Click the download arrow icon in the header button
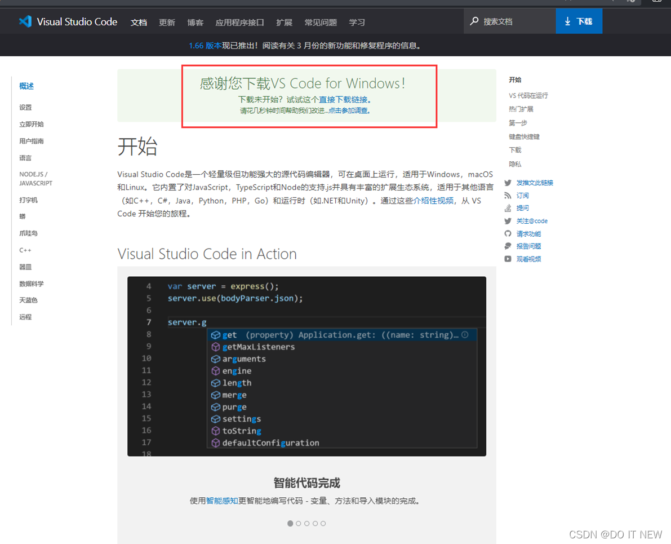The image size is (671, 544). (567, 21)
